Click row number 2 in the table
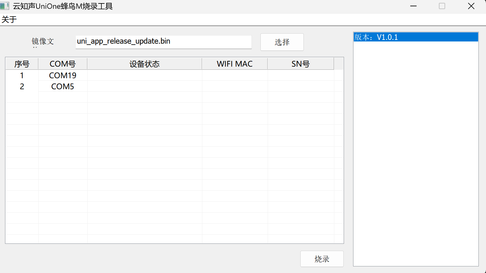Viewport: 486px width, 273px height. click(22, 86)
